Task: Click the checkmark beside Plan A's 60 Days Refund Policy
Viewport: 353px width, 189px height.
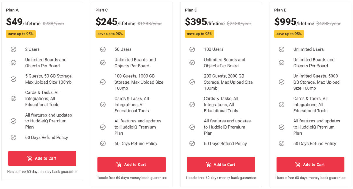Action: click(x=14, y=137)
